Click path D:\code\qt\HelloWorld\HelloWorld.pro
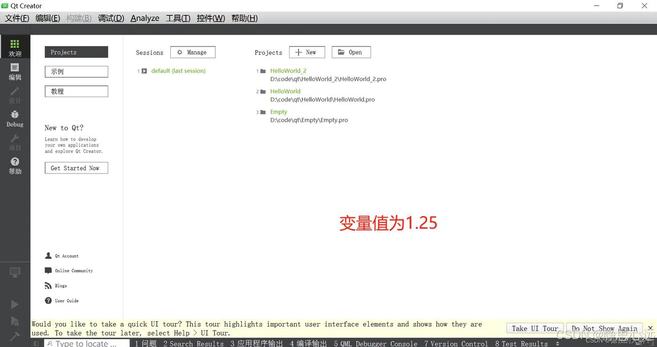 pyautogui.click(x=322, y=99)
